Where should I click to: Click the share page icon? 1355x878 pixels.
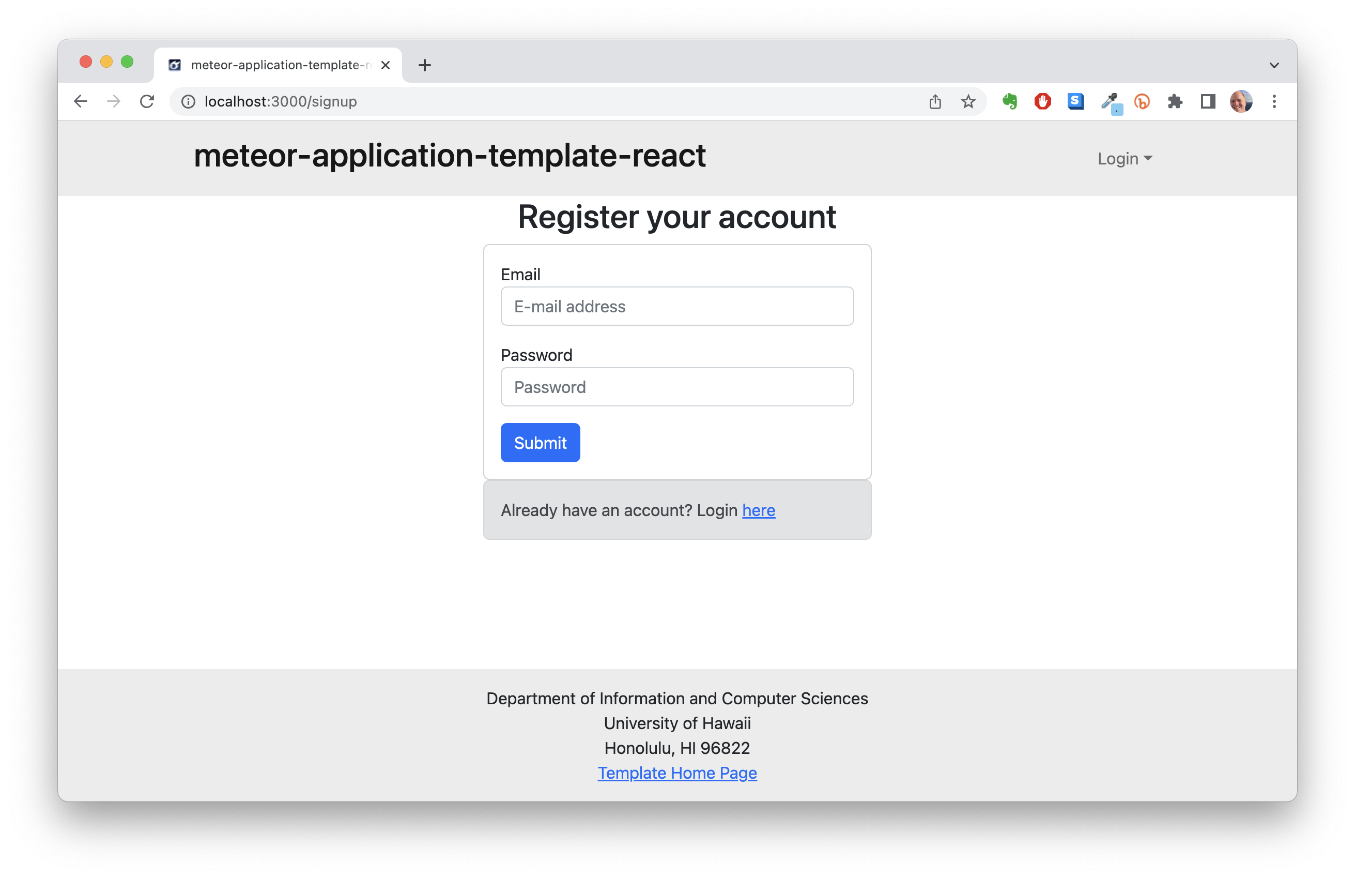click(935, 101)
